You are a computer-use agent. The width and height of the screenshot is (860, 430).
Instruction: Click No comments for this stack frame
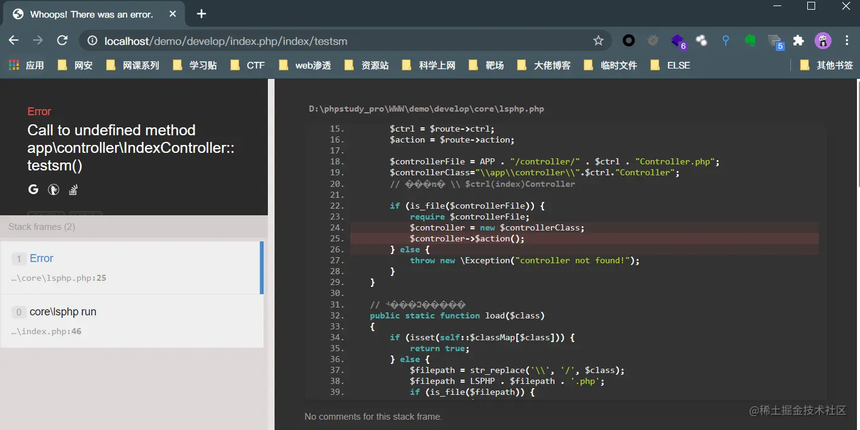pos(373,417)
